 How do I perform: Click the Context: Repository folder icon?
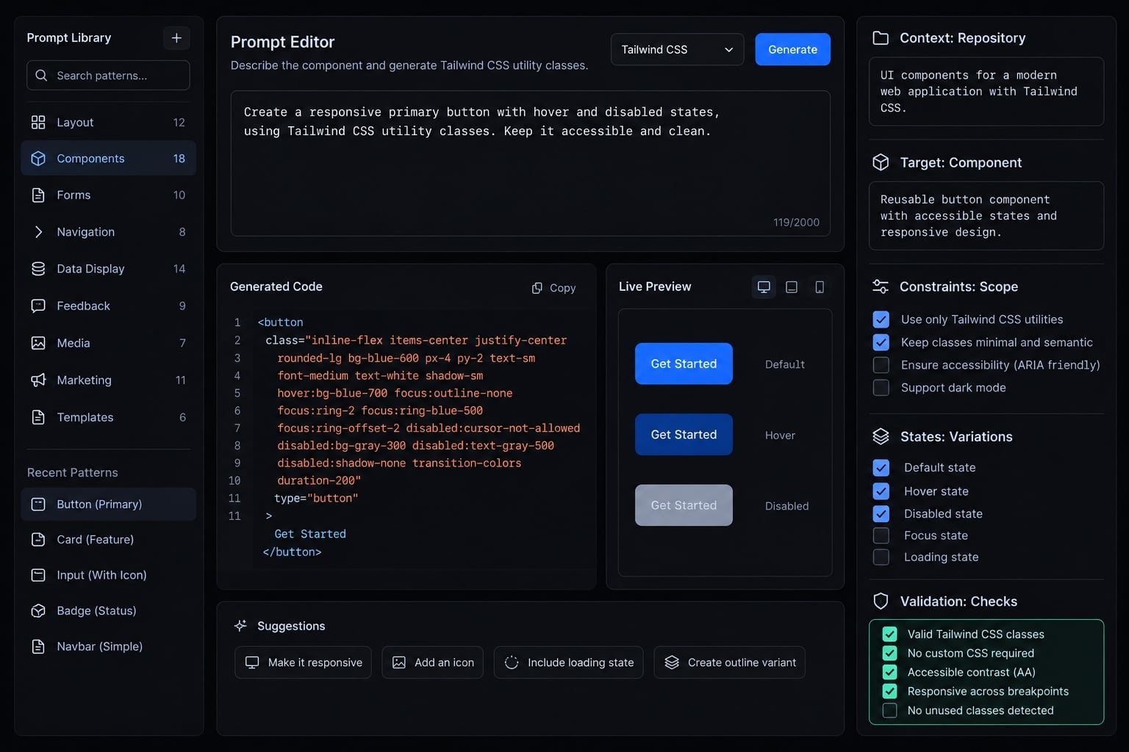coord(880,38)
